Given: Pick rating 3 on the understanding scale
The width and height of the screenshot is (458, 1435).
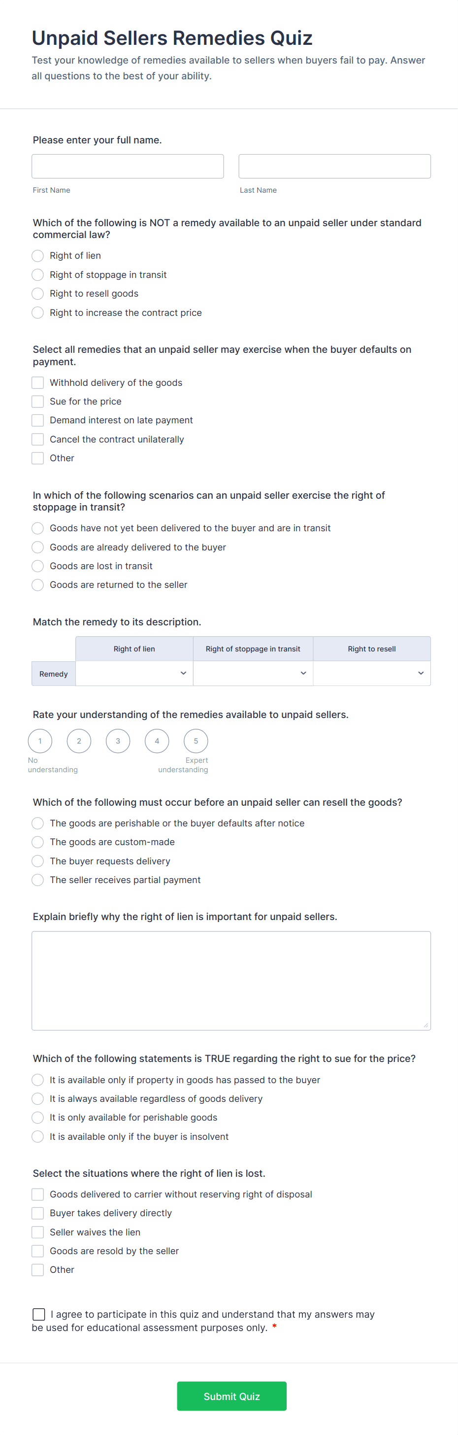Looking at the screenshot, I should (x=118, y=741).
